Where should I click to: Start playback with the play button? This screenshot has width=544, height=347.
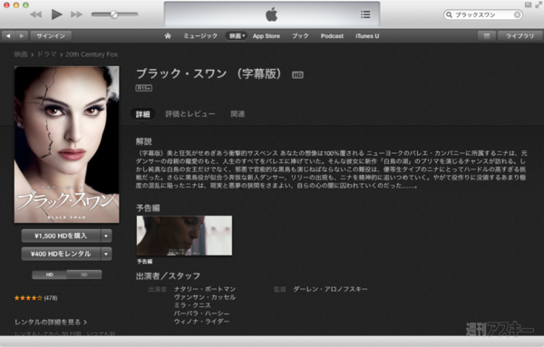56,14
